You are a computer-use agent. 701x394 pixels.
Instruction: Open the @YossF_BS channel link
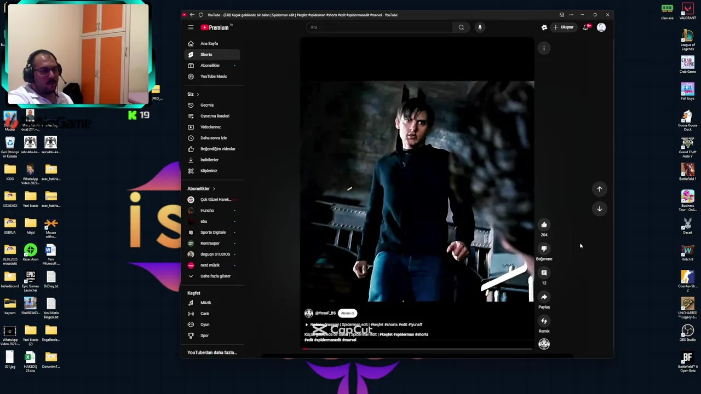325,313
